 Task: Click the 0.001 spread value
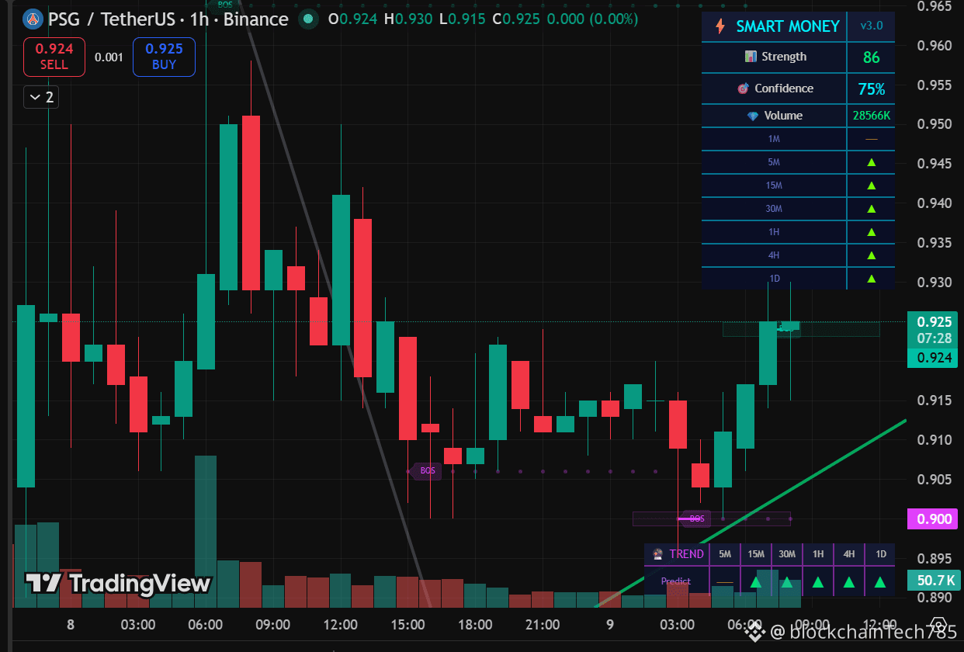[109, 57]
